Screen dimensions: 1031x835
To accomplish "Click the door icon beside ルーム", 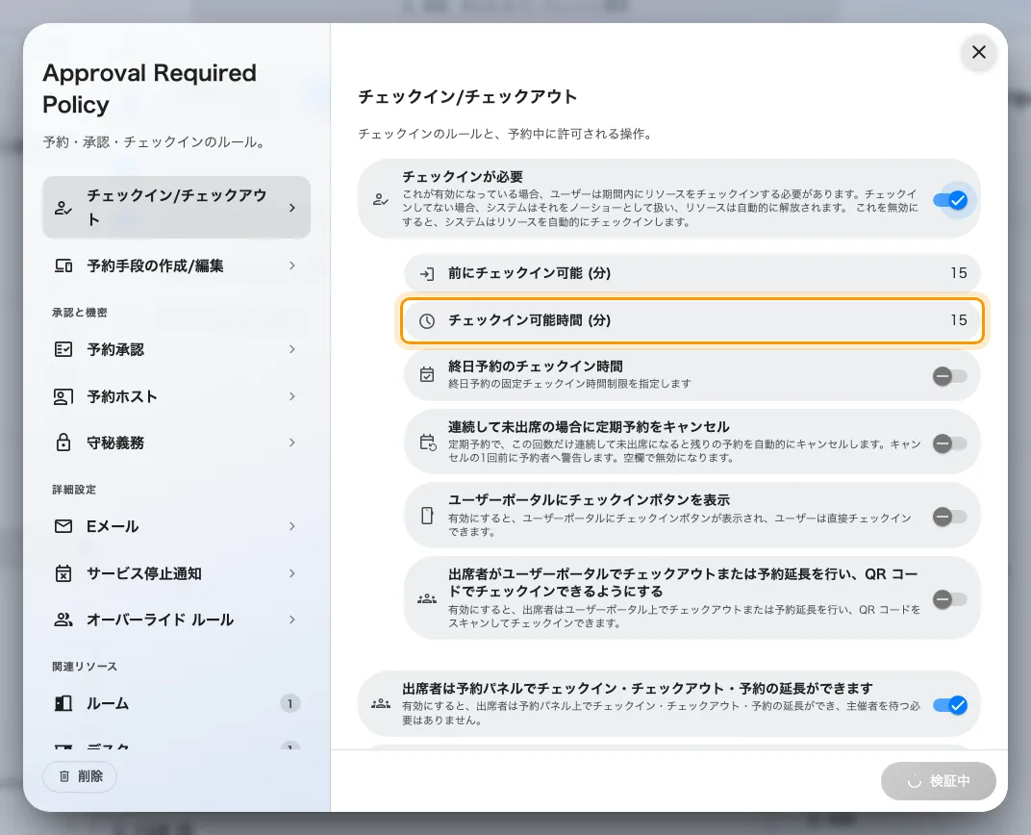I will coord(63,703).
